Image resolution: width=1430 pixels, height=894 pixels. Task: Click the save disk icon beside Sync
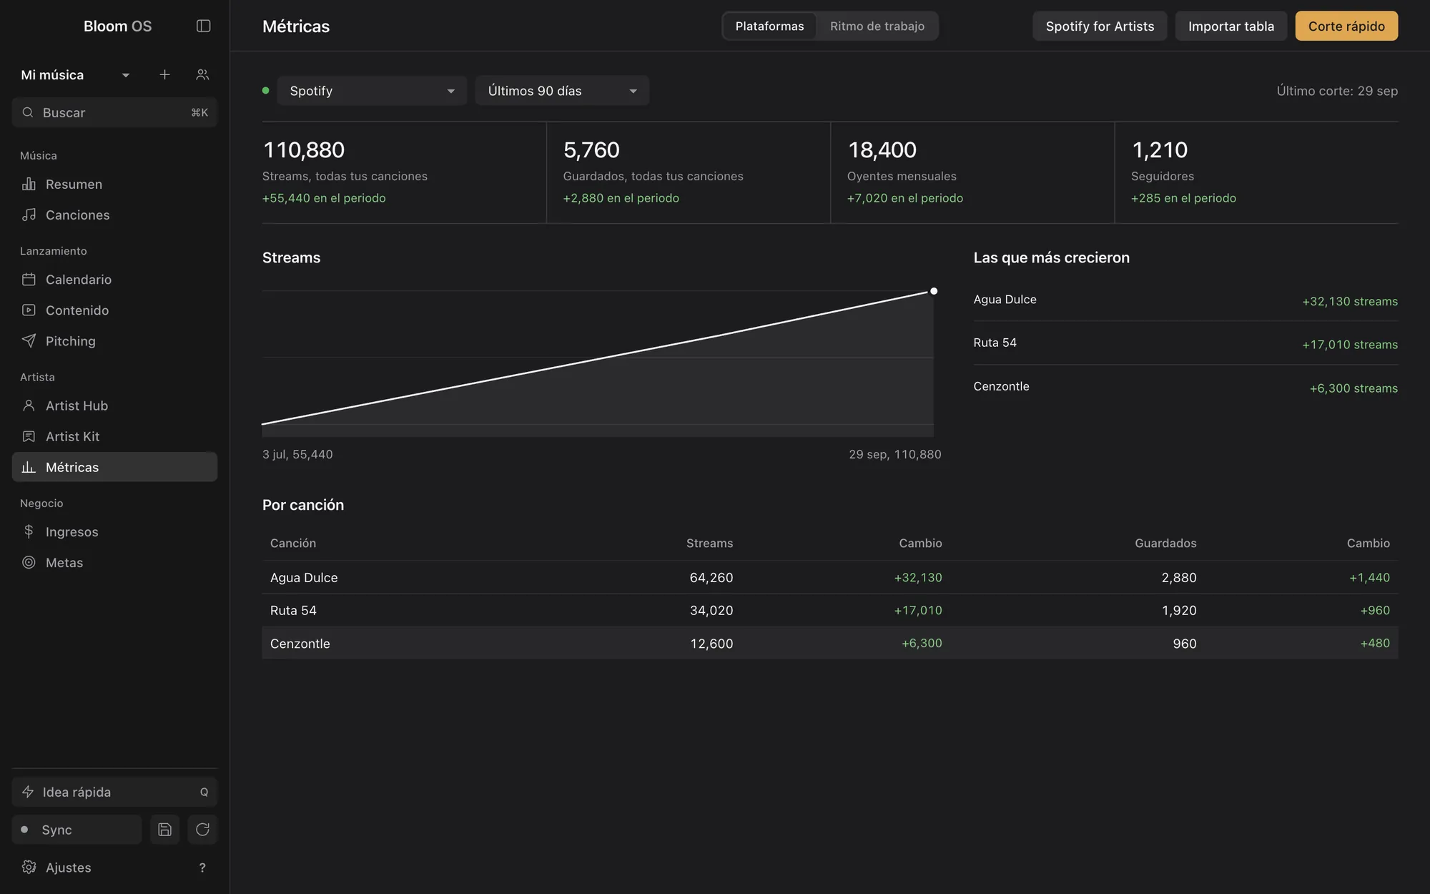164,830
